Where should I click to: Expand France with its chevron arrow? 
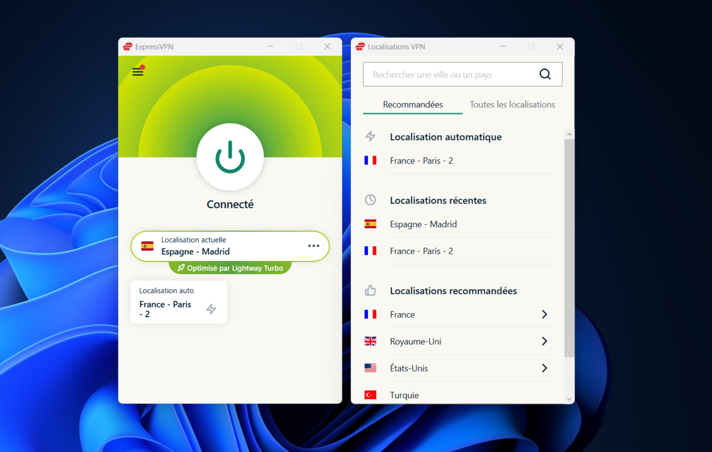pos(544,314)
